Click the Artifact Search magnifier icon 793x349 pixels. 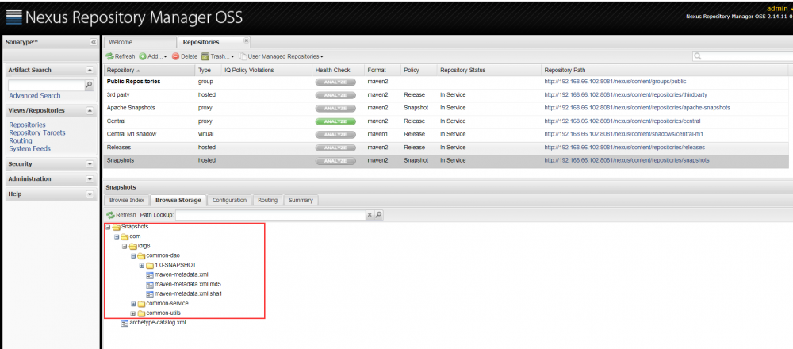(89, 85)
